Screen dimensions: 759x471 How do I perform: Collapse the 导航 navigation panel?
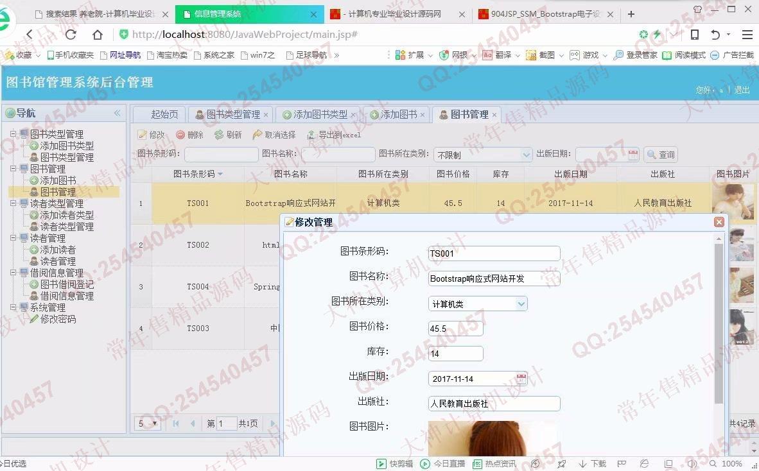pos(117,113)
